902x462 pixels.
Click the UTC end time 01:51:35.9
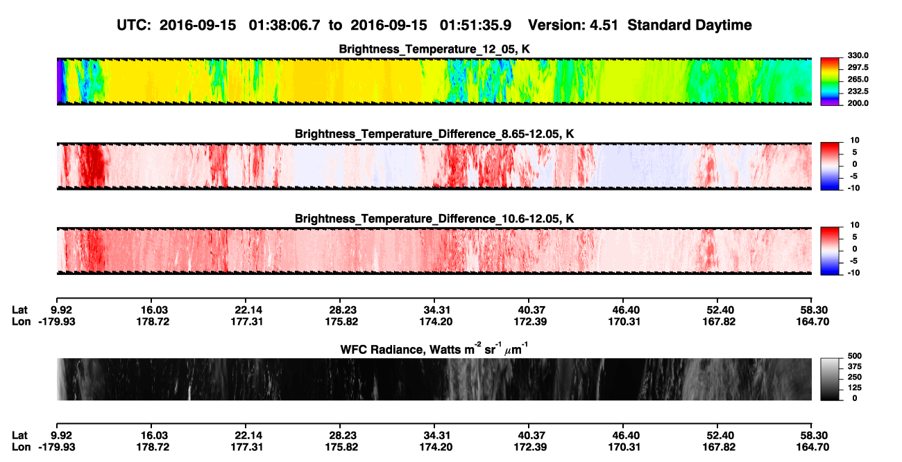click(477, 26)
